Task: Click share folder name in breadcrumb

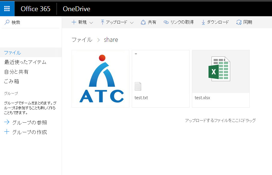Action: tap(111, 40)
